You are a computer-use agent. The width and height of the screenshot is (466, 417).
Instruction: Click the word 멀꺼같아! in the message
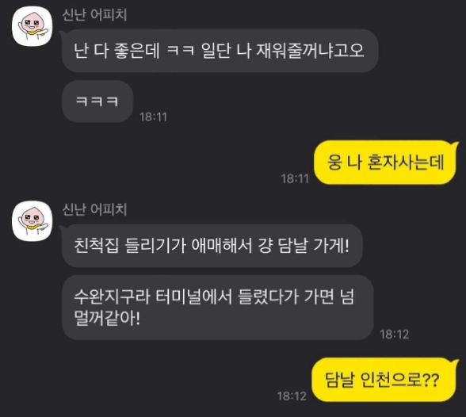107,319
